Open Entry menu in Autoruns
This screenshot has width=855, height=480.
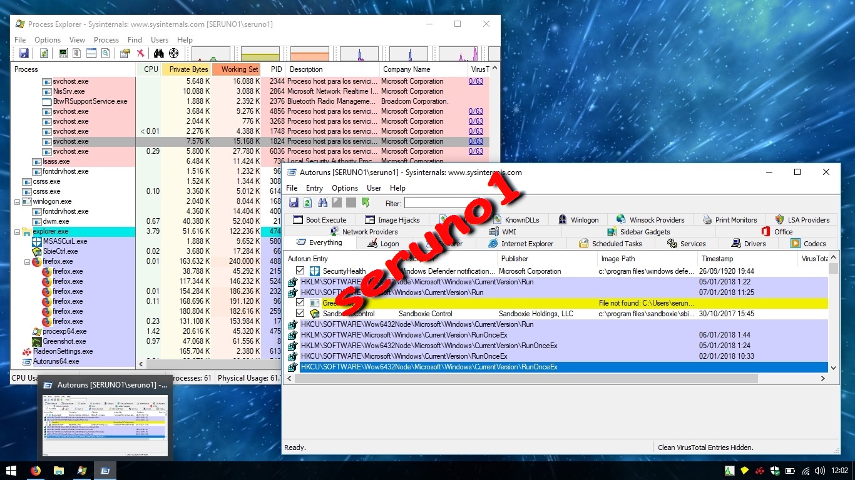314,188
